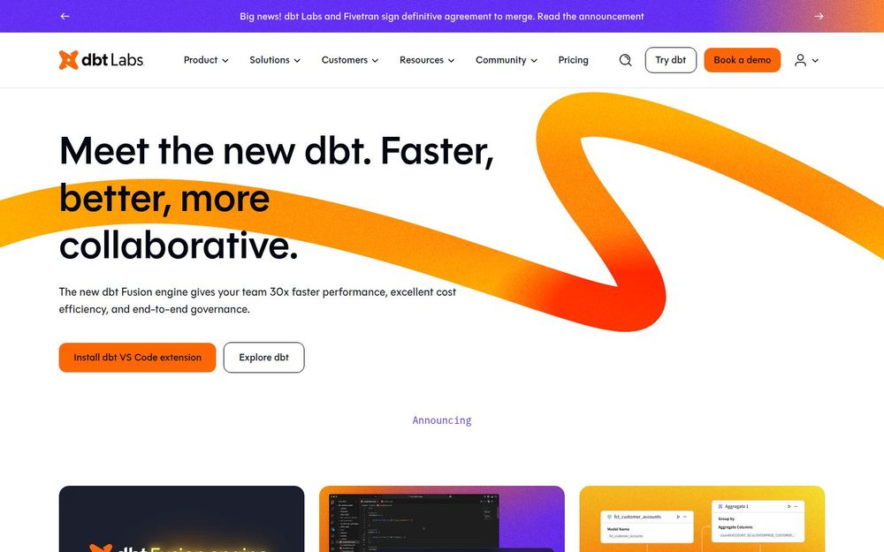Image resolution: width=884 pixels, height=552 pixels.
Task: Collapse the fct_customer_accounts node card
Action: [684, 517]
